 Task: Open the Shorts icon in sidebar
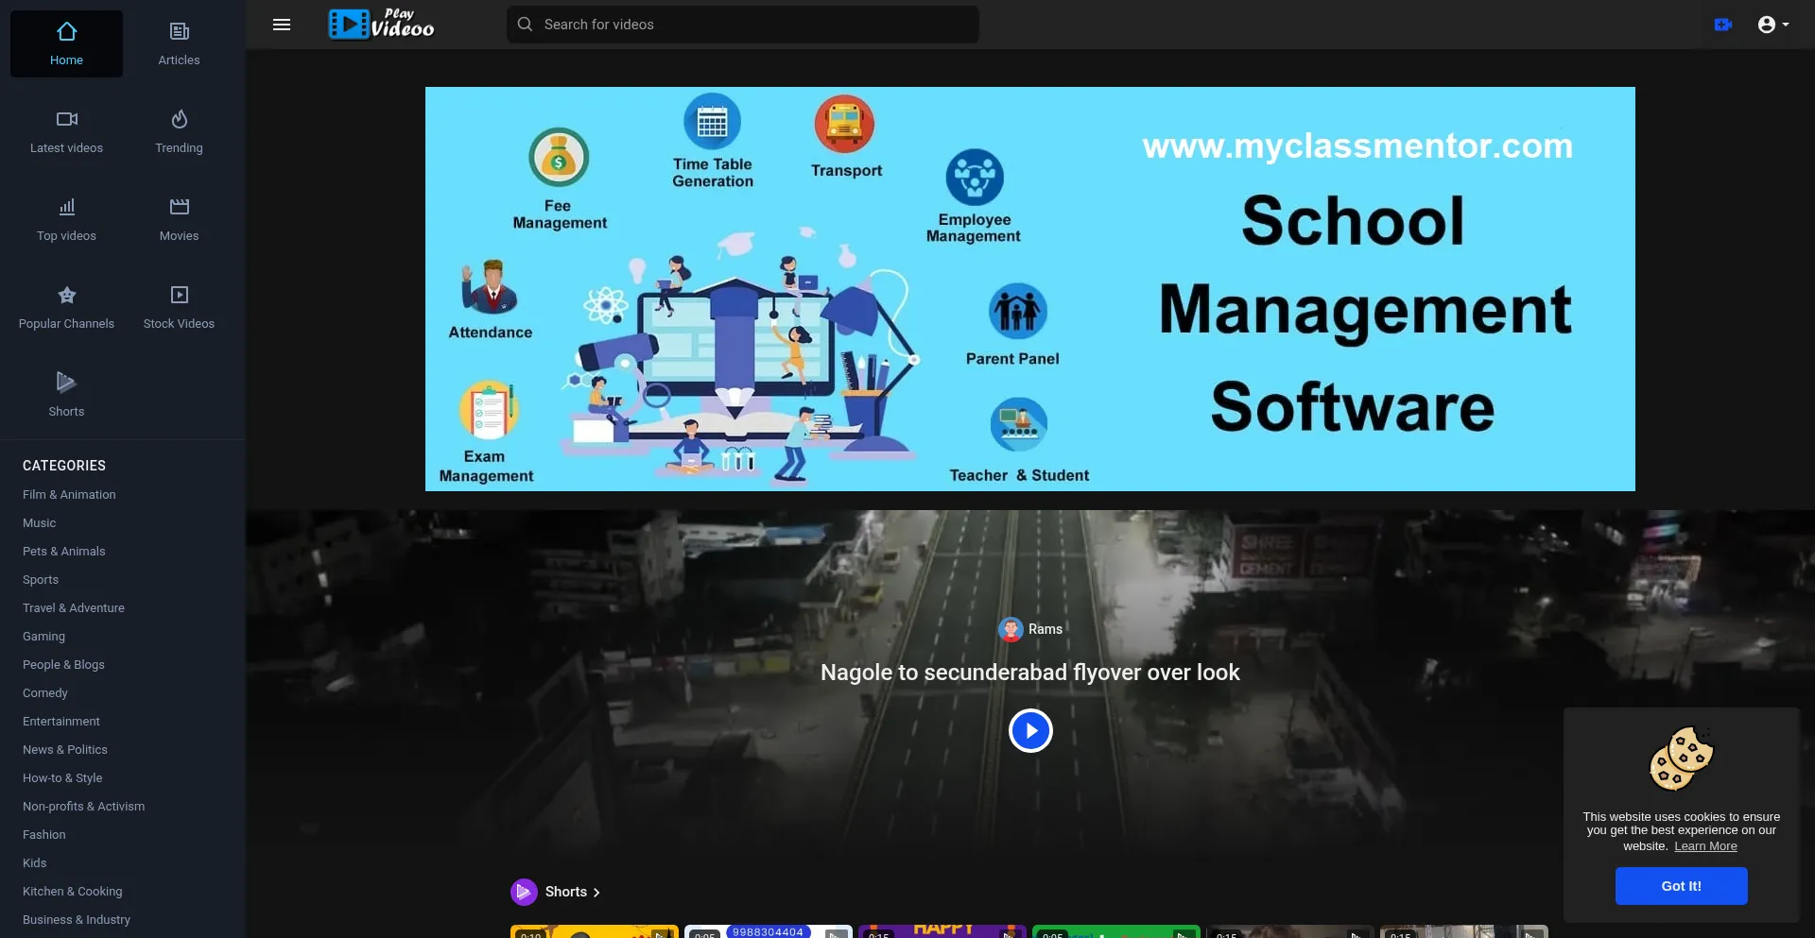[66, 383]
